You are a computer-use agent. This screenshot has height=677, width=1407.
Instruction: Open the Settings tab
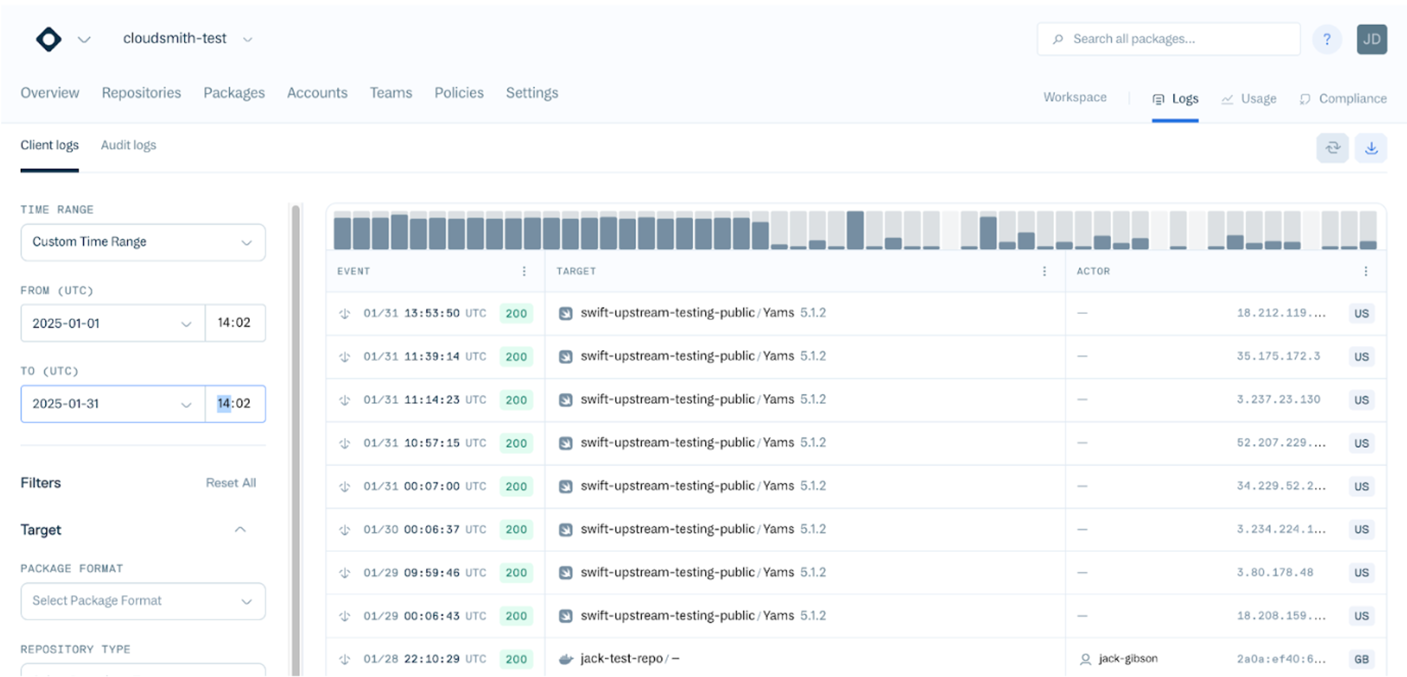pos(531,93)
